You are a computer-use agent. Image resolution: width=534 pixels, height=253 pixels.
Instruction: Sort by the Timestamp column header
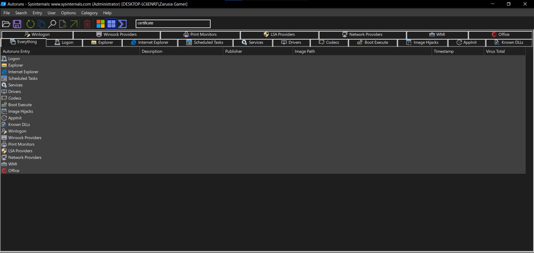458,51
